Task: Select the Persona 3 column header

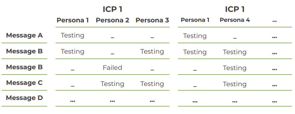Action: point(152,20)
